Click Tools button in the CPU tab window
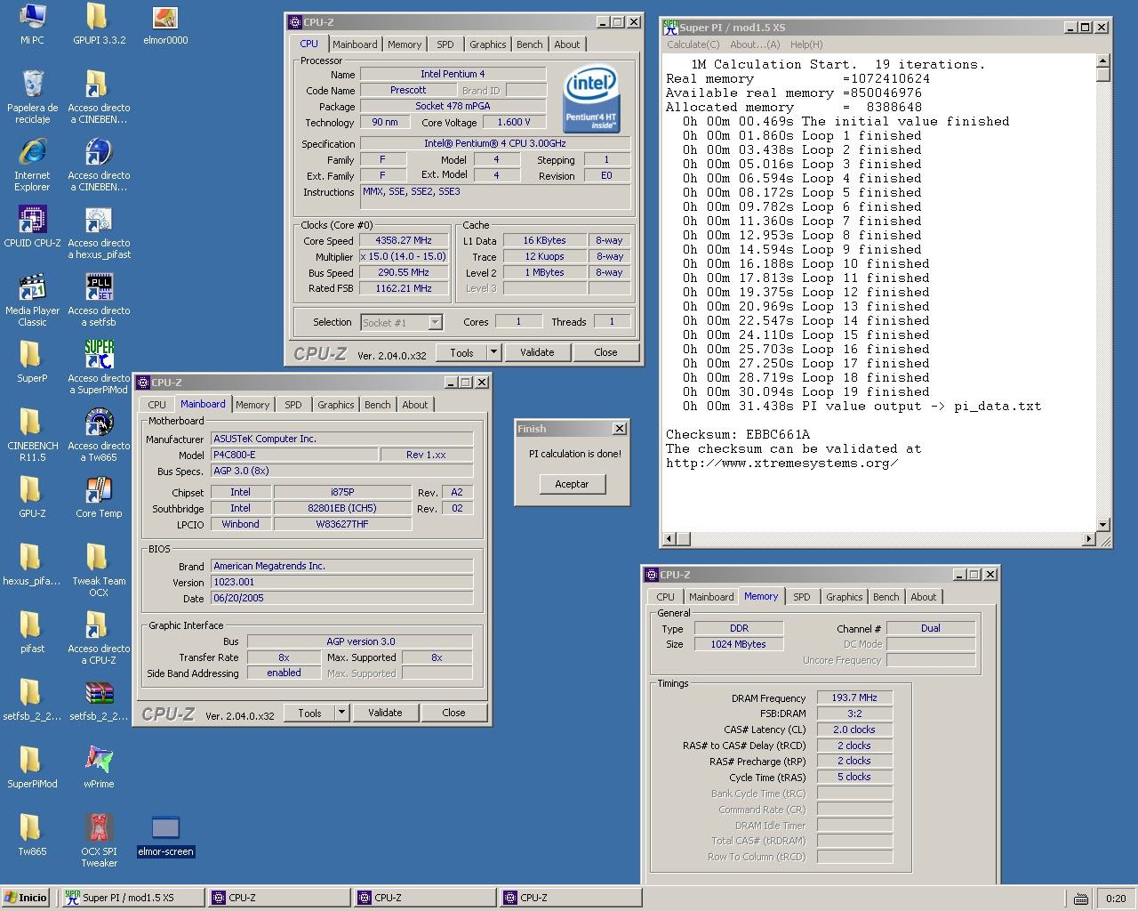Viewport: 1138px width, 911px height. [x=461, y=352]
